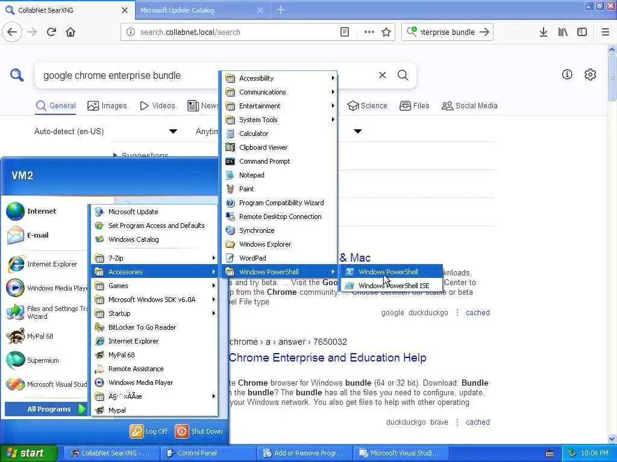Image resolution: width=617 pixels, height=462 pixels.
Task: Open cached link beside google duckduckgo
Action: click(x=478, y=313)
